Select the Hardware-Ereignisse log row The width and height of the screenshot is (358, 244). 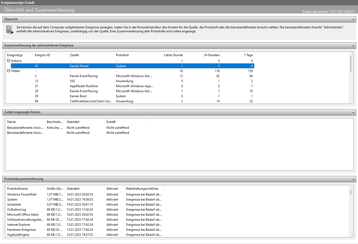point(85,230)
